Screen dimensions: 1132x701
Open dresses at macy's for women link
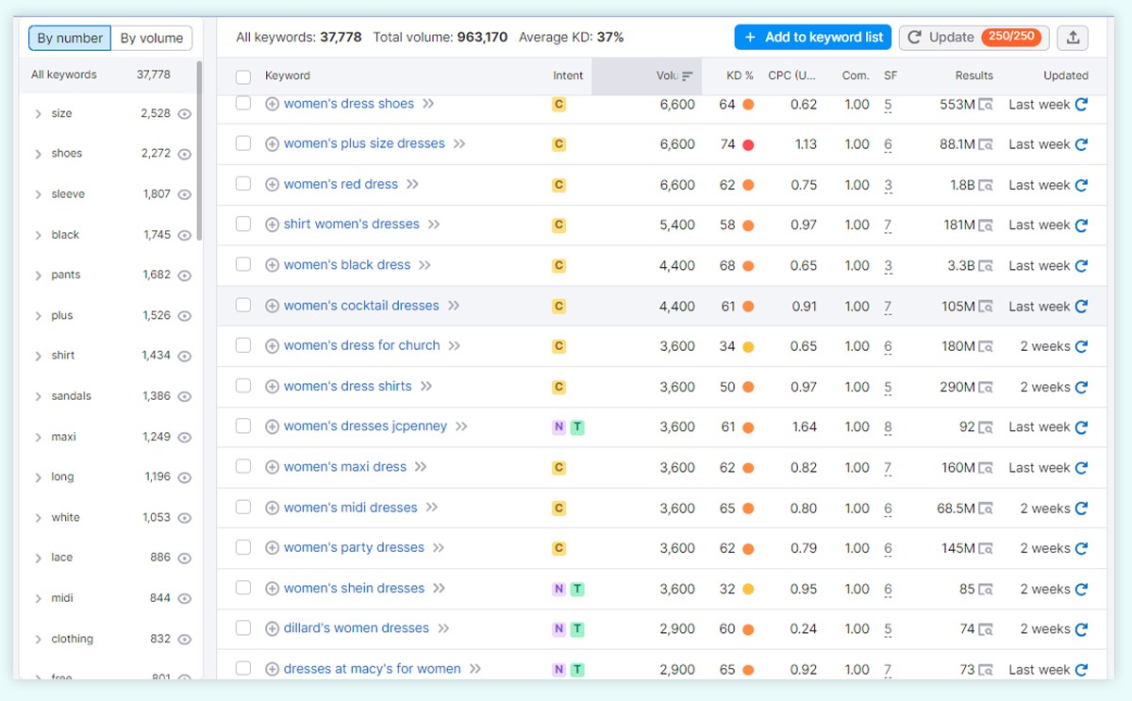click(x=373, y=669)
